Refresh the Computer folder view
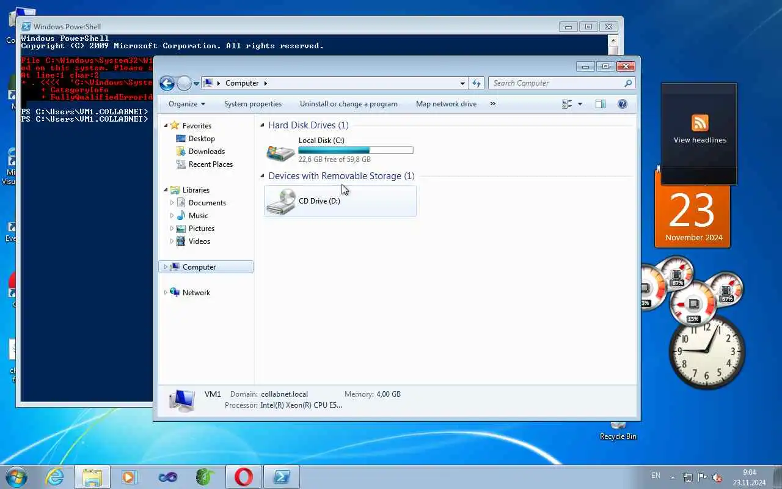782x489 pixels. pyautogui.click(x=477, y=83)
